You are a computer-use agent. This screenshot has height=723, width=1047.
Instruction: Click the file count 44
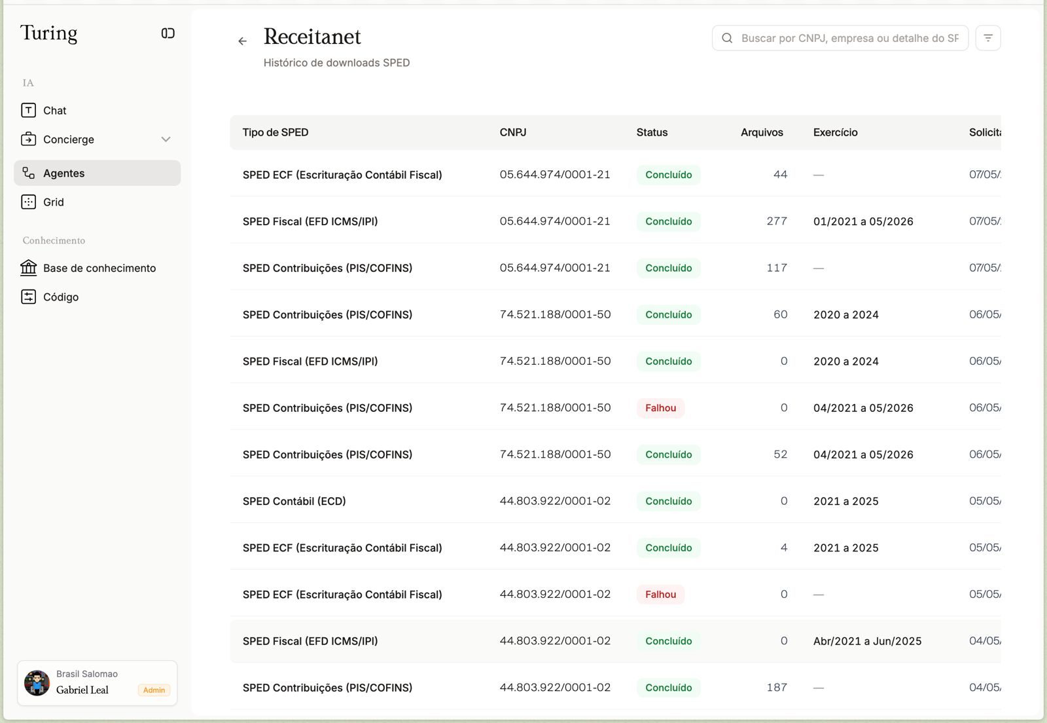[x=781, y=174]
